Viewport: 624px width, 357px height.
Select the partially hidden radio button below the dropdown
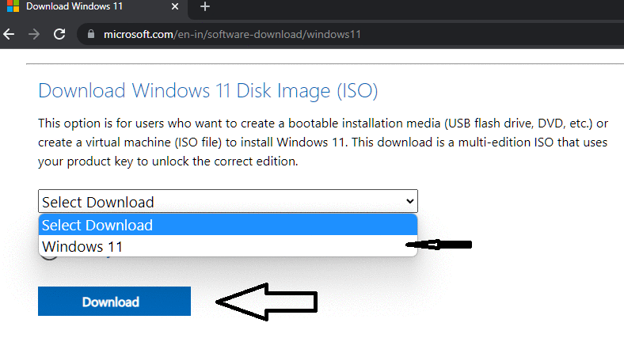pos(49,253)
